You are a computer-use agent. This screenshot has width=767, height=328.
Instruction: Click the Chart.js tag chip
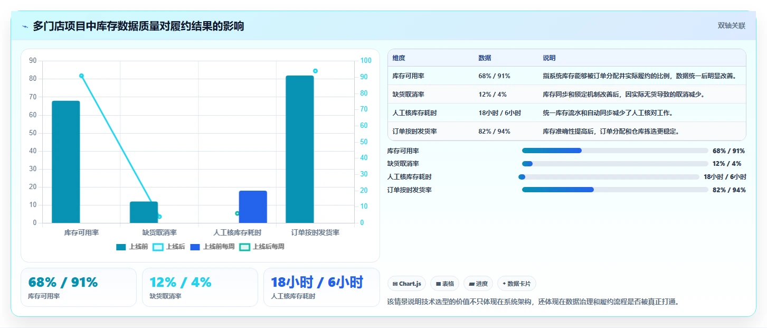(x=406, y=284)
